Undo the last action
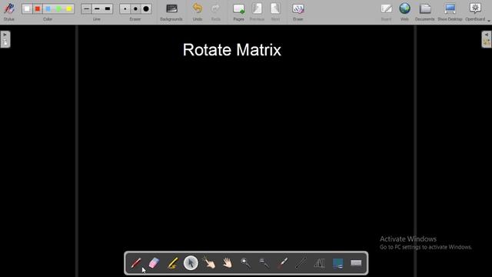Viewport: 492px width, 277px height. click(198, 12)
